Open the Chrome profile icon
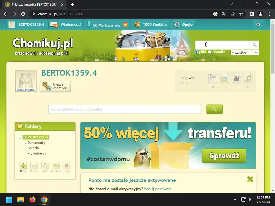 pyautogui.click(x=260, y=14)
